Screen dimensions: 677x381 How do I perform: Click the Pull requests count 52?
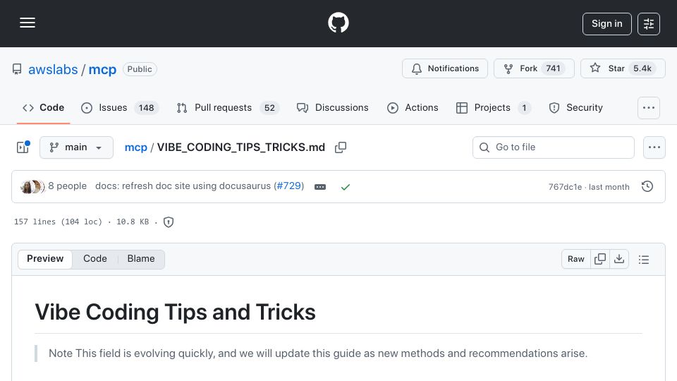point(269,107)
